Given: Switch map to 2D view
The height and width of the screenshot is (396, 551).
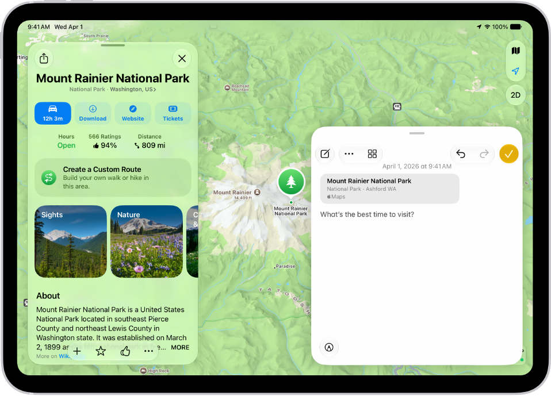Looking at the screenshot, I should click(x=515, y=95).
